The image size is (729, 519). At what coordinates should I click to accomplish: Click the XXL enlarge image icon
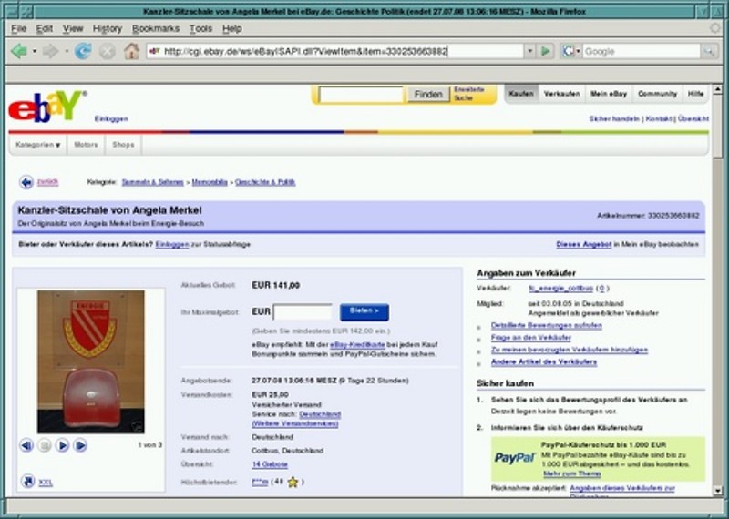[x=28, y=482]
